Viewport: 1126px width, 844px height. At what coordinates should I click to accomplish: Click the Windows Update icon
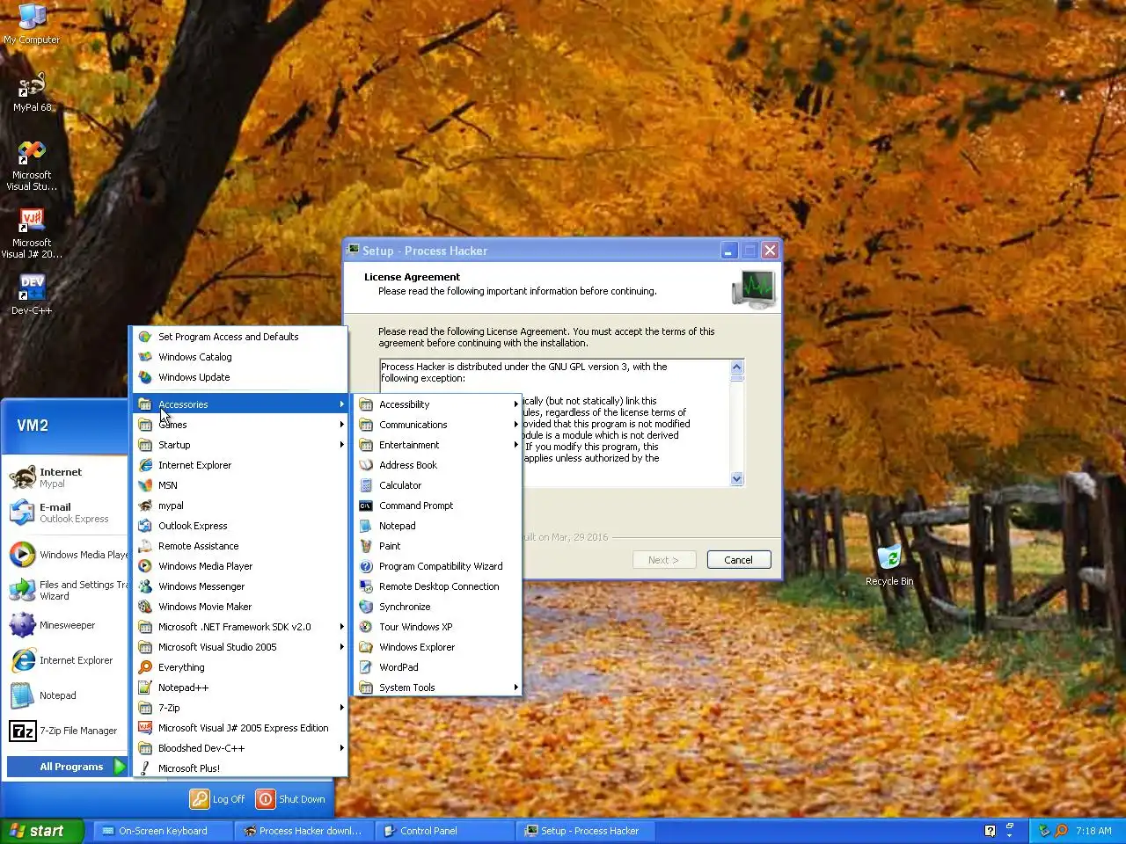(x=145, y=377)
